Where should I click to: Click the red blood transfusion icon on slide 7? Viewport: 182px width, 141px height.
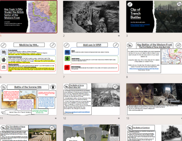(x=67, y=67)
